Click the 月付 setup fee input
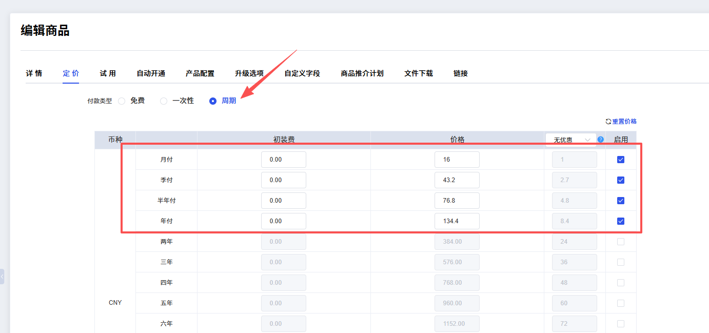This screenshot has width=709, height=333. pos(284,160)
